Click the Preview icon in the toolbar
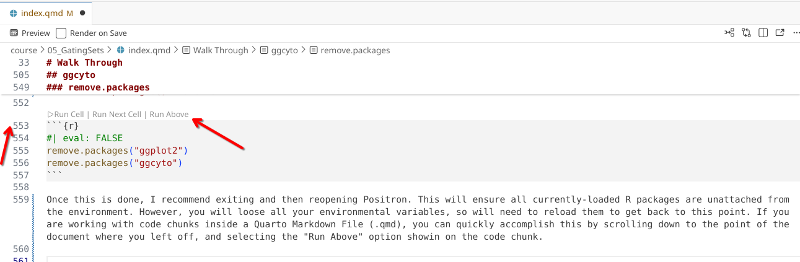The height and width of the screenshot is (262, 800). point(30,33)
